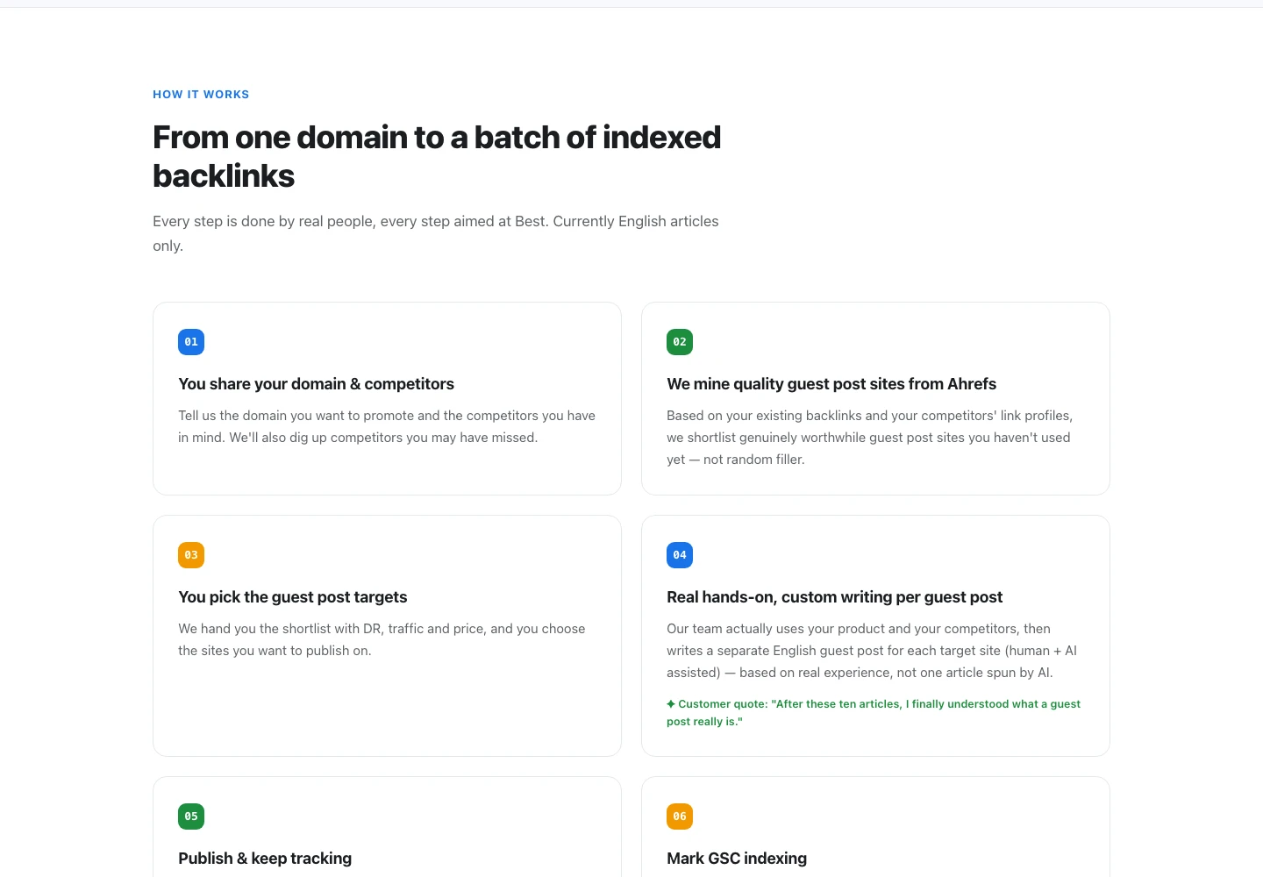Click the green 05 step badge
Screen dimensions: 1263x877
click(x=191, y=816)
